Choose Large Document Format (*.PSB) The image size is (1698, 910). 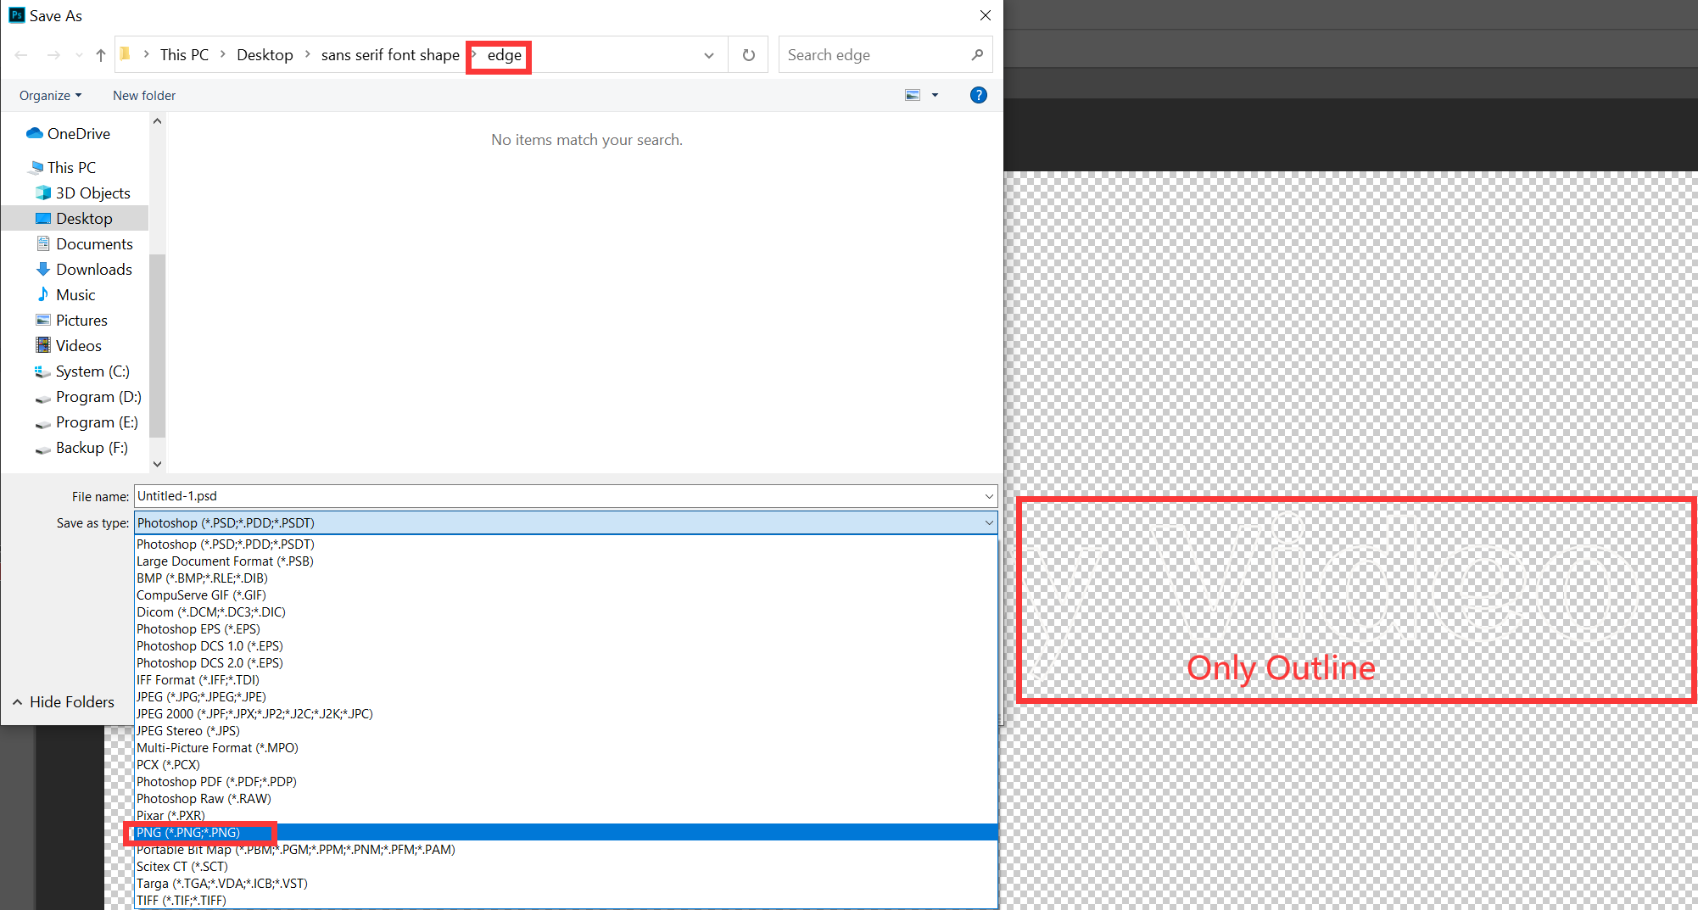tap(566, 561)
